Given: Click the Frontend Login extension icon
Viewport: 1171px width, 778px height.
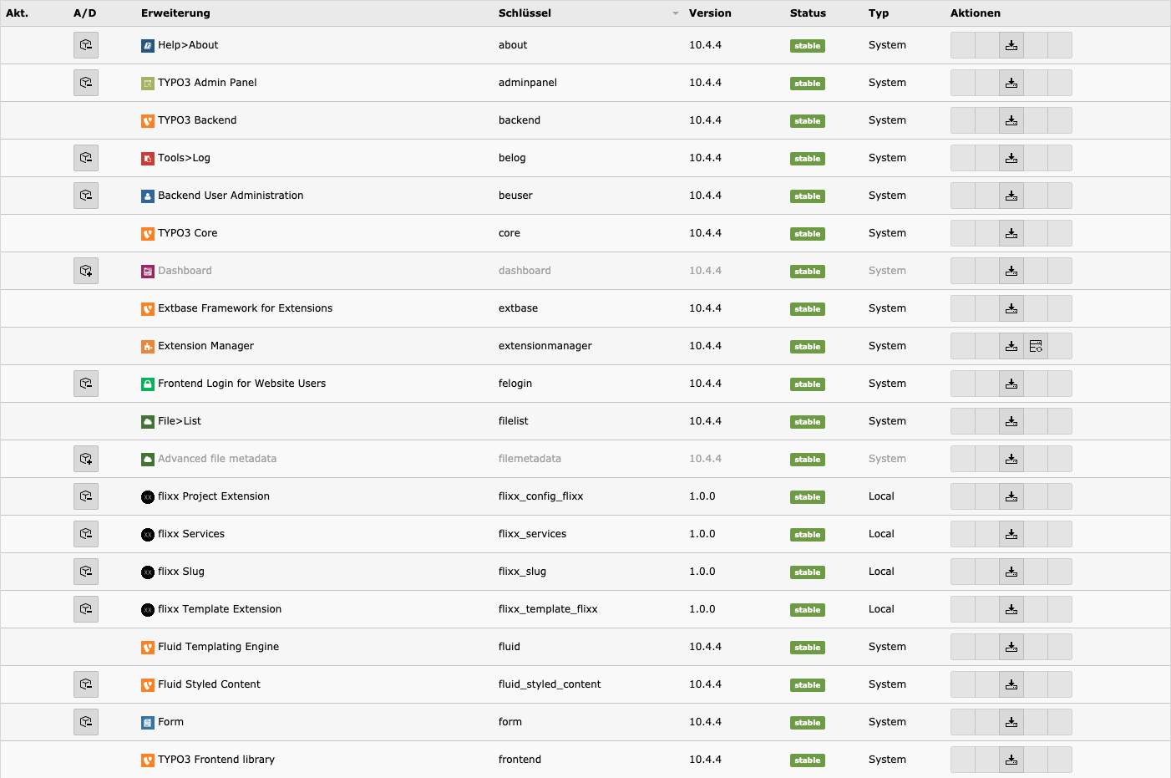Looking at the screenshot, I should pyautogui.click(x=149, y=384).
